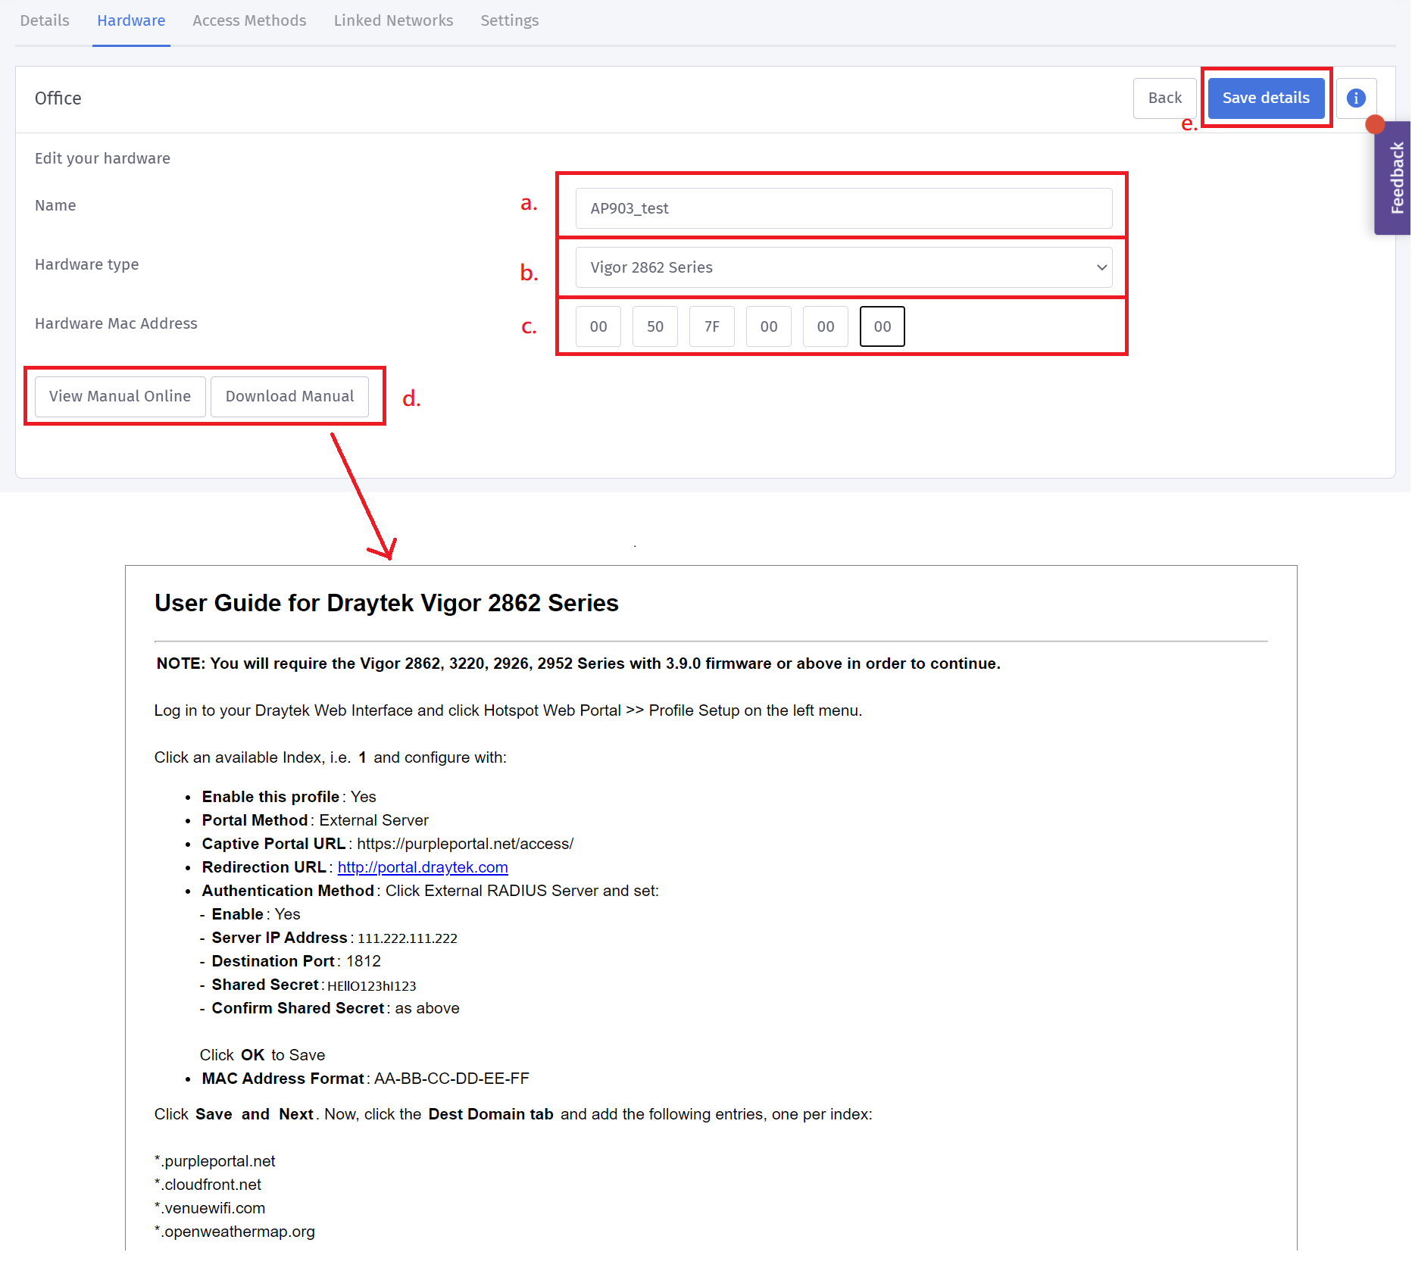This screenshot has width=1412, height=1277.
Task: Click the Enable this profile line
Action: coord(289,797)
